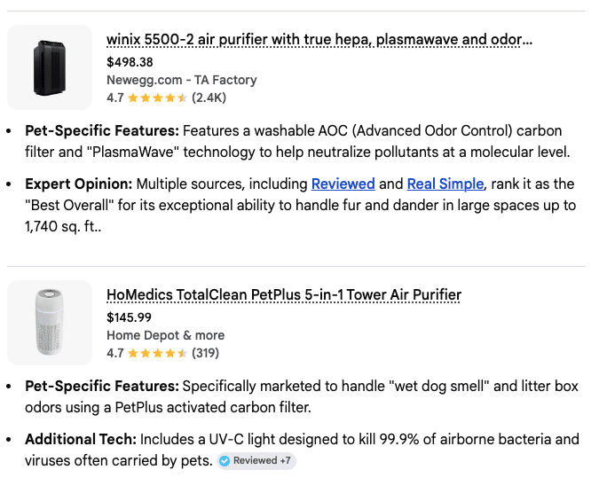Select the $498.38 Winix price

pos(130,62)
